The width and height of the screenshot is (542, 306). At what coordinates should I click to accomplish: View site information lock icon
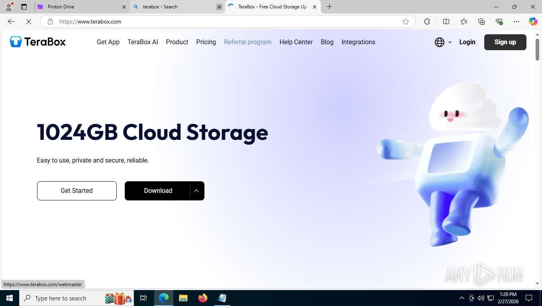click(50, 22)
